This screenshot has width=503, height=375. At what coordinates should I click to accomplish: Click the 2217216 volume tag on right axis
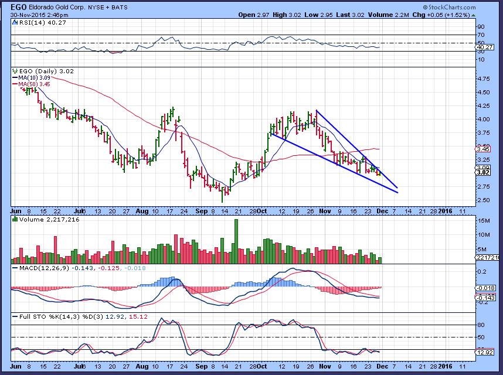(488, 257)
